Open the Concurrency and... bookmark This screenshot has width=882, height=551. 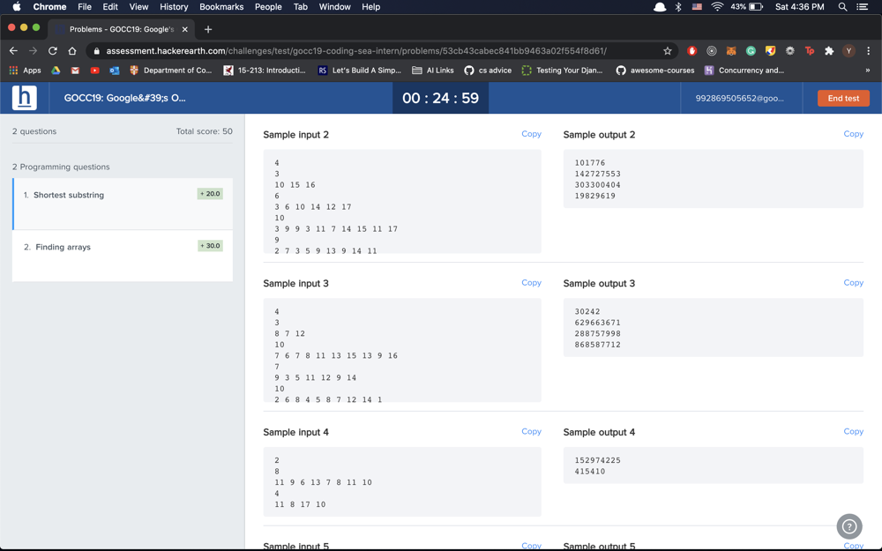pos(744,71)
